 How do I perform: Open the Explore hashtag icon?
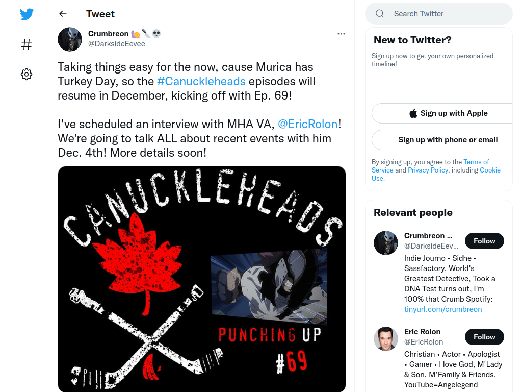(27, 44)
